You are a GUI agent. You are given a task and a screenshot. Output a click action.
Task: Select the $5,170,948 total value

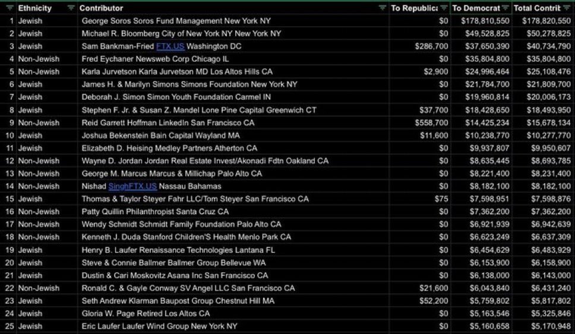coord(551,326)
